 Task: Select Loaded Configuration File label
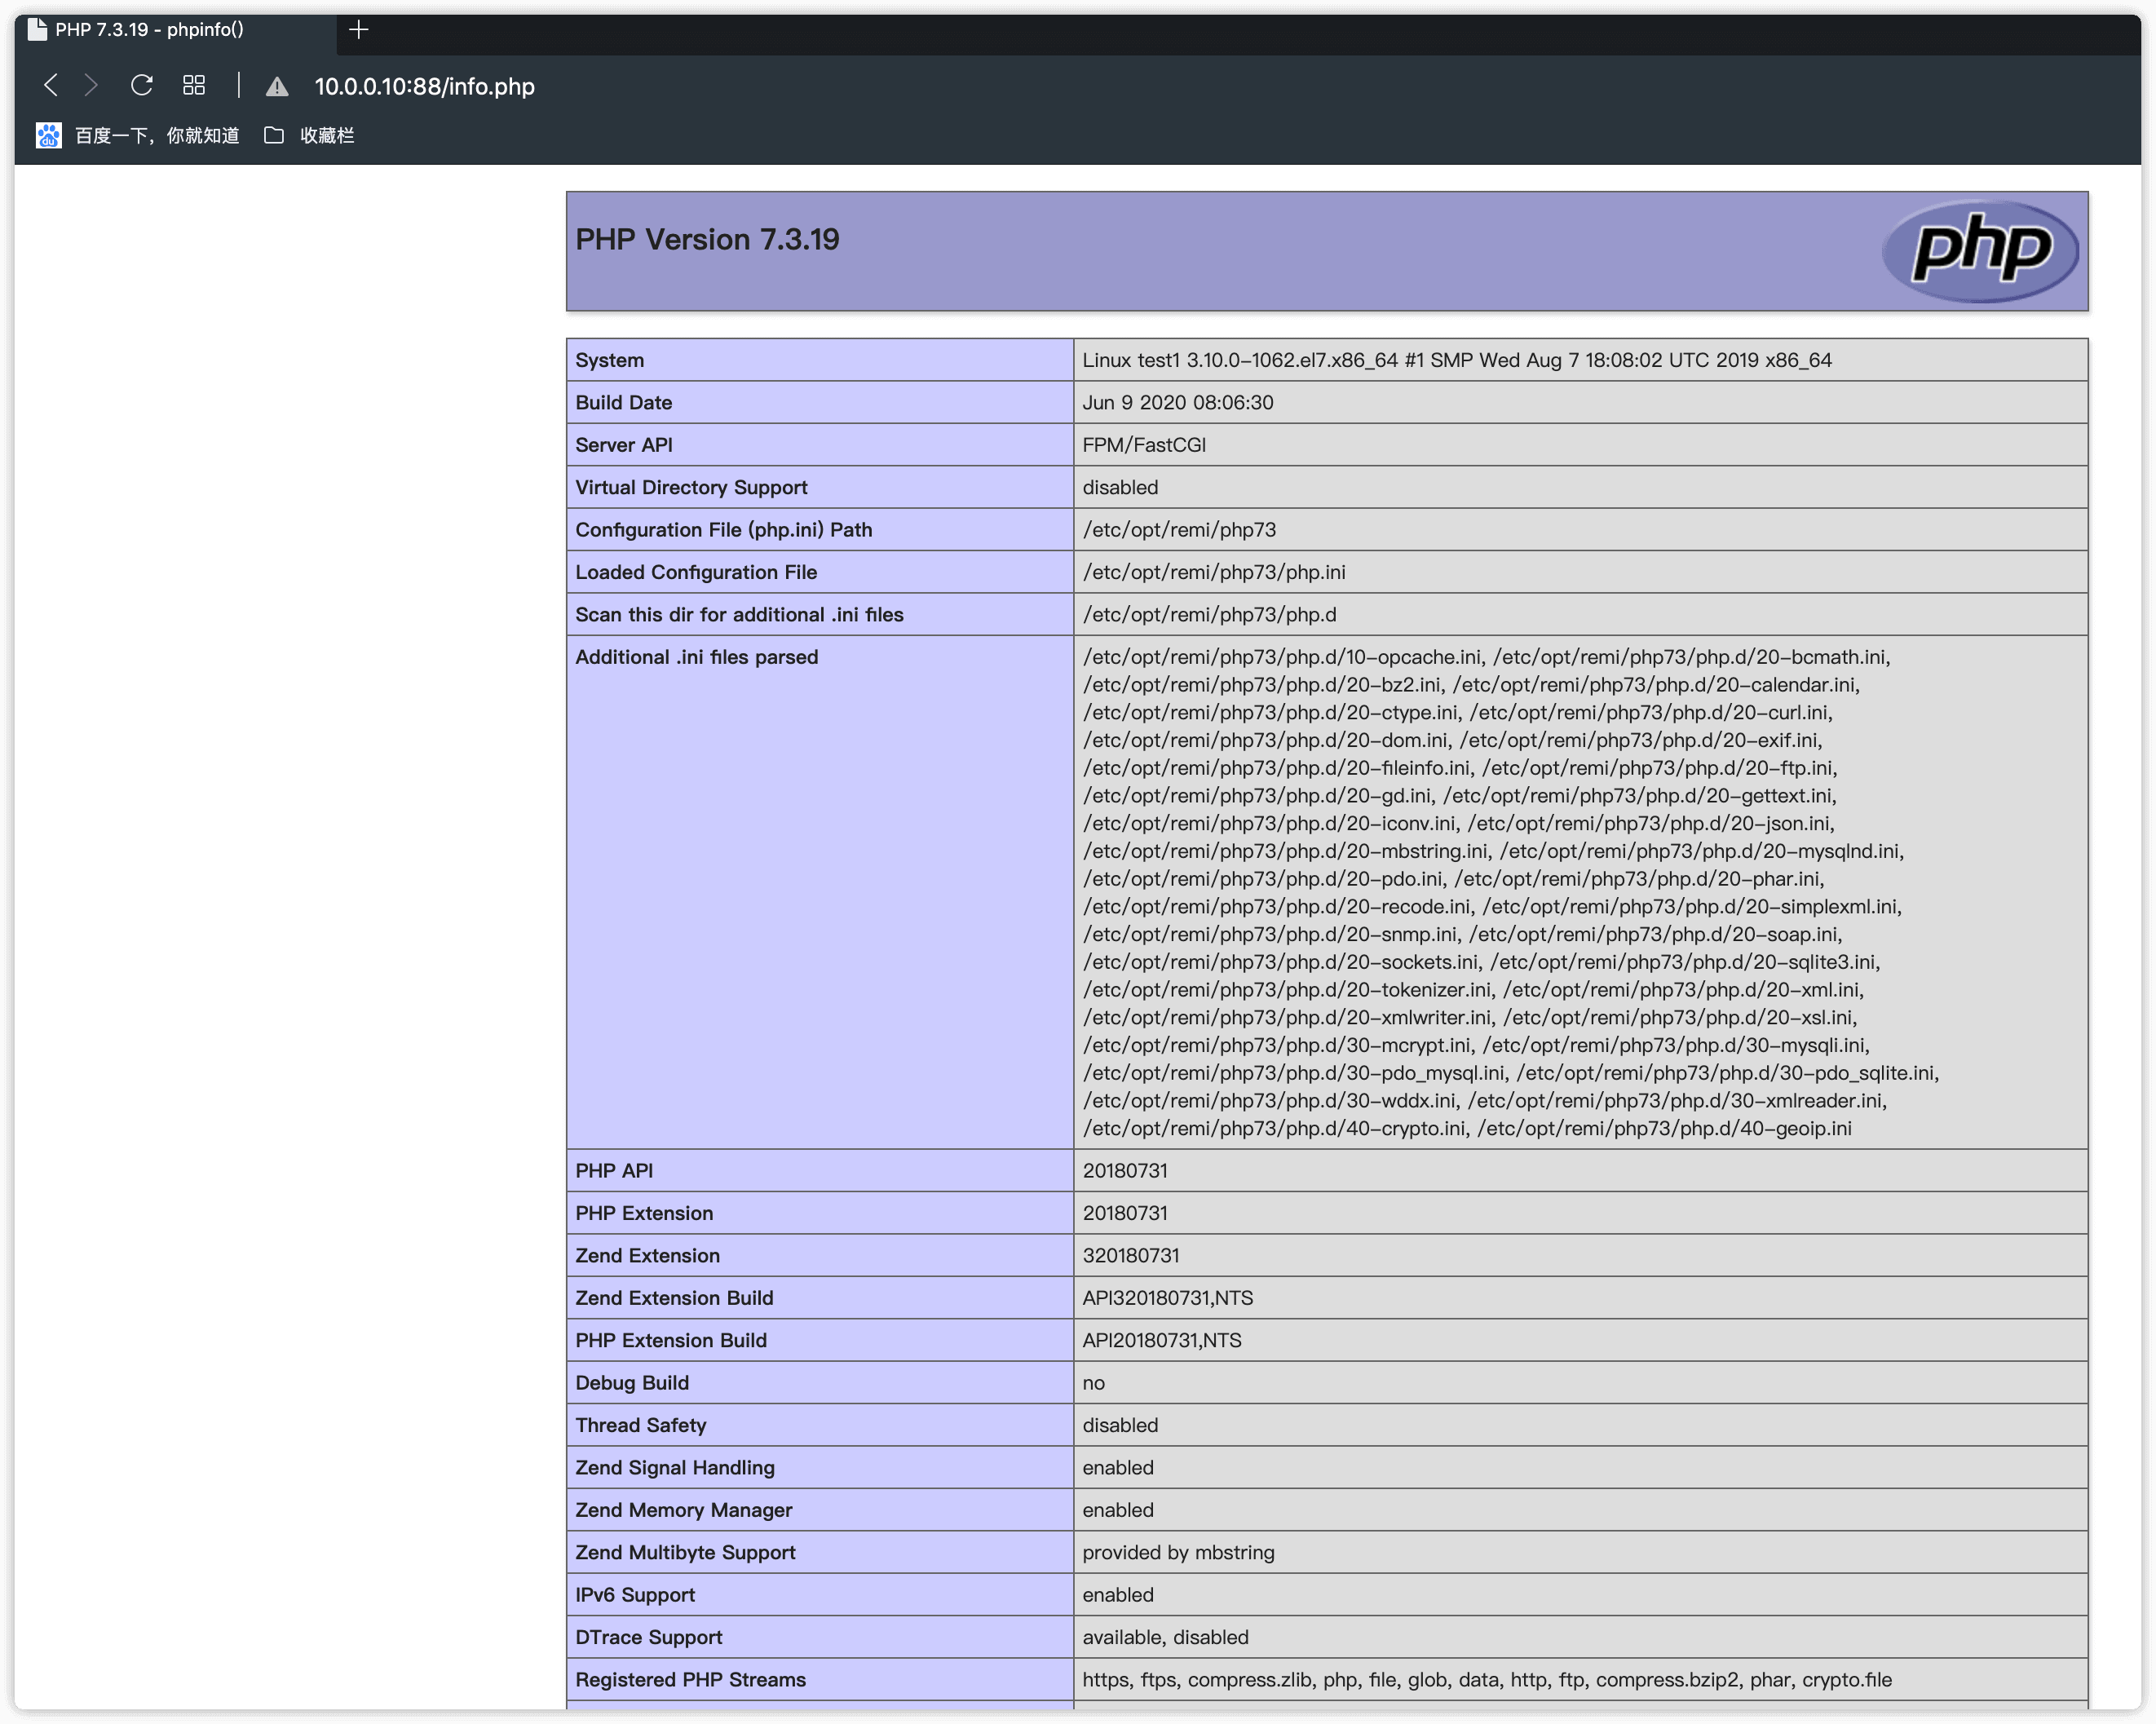[x=696, y=572]
